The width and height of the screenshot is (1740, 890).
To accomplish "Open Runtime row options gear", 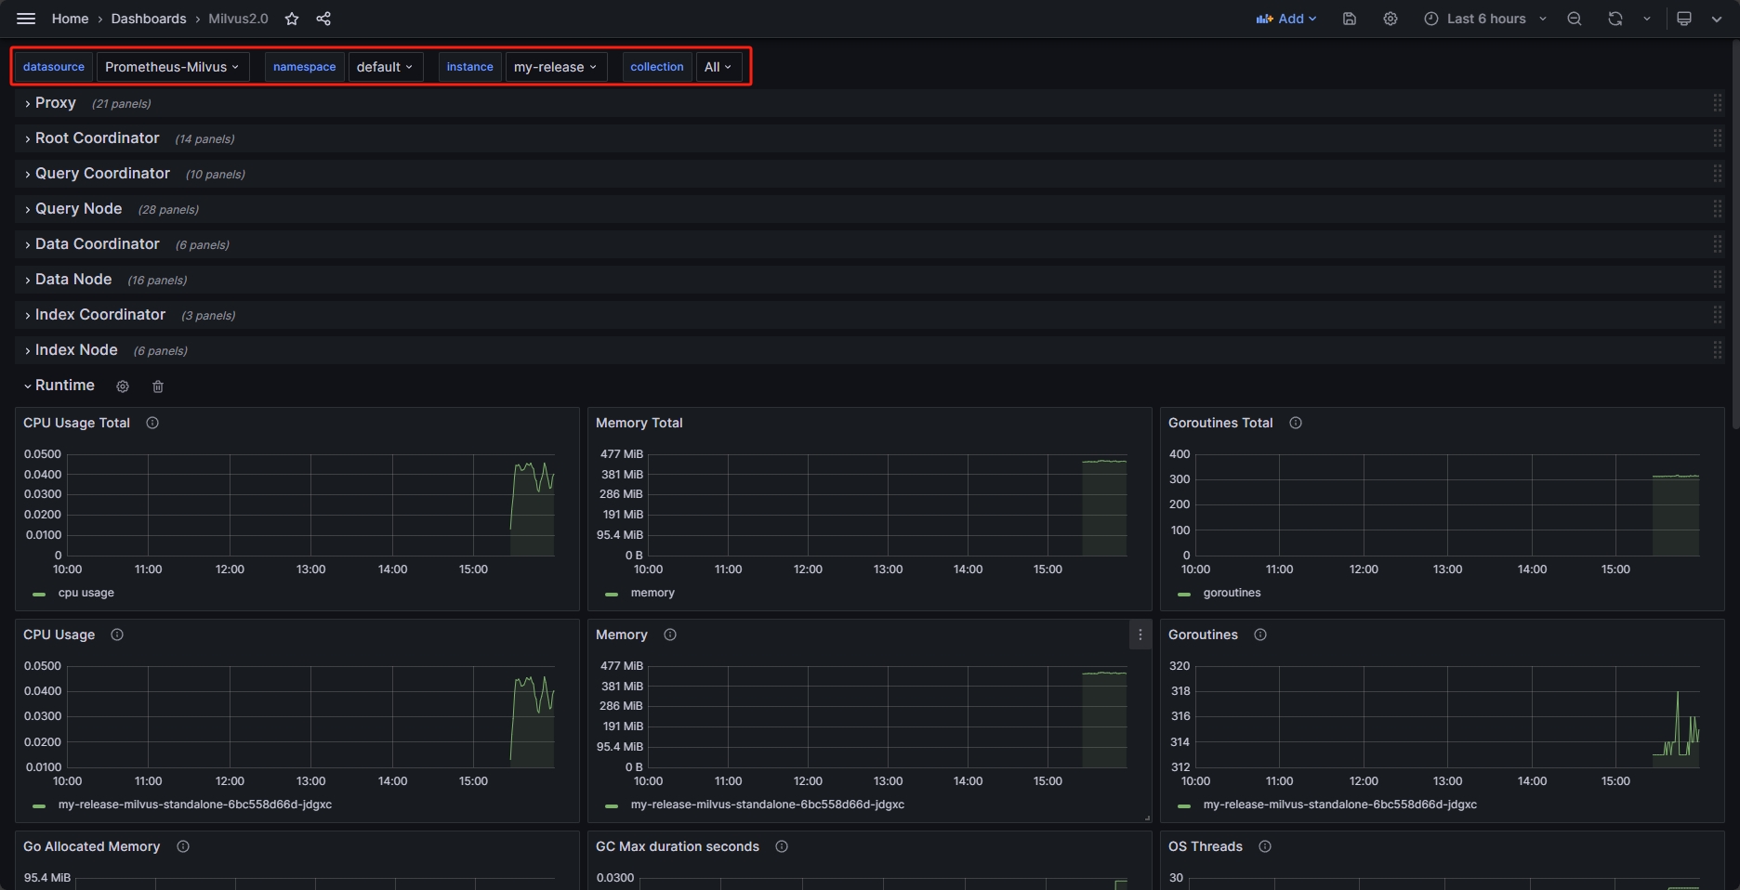I will pos(123,386).
